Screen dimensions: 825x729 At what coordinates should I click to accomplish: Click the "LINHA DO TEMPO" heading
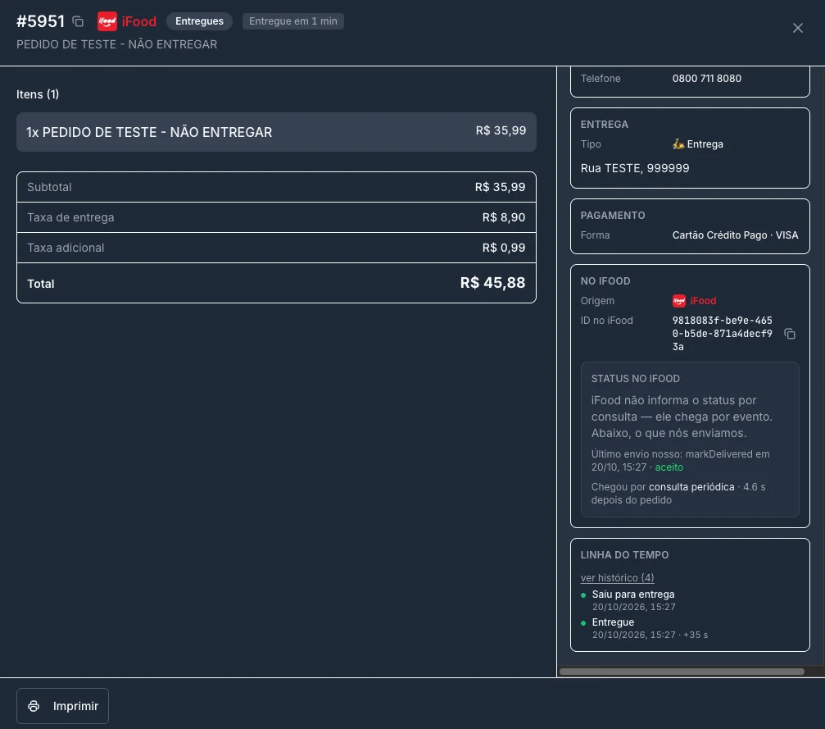pyautogui.click(x=624, y=554)
